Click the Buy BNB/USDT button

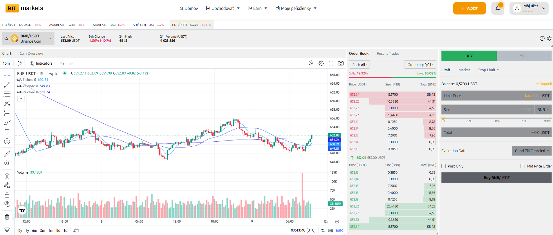(496, 178)
